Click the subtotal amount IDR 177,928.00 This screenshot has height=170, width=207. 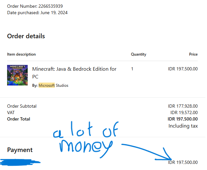click(183, 106)
